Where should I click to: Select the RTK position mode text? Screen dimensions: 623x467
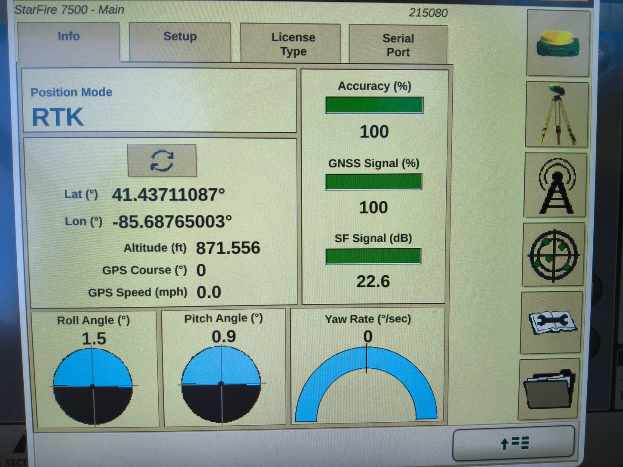(x=58, y=117)
